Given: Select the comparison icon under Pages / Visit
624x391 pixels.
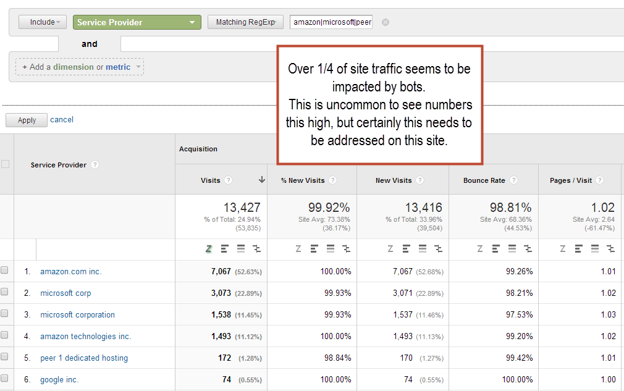Looking at the screenshot, I should click(611, 249).
